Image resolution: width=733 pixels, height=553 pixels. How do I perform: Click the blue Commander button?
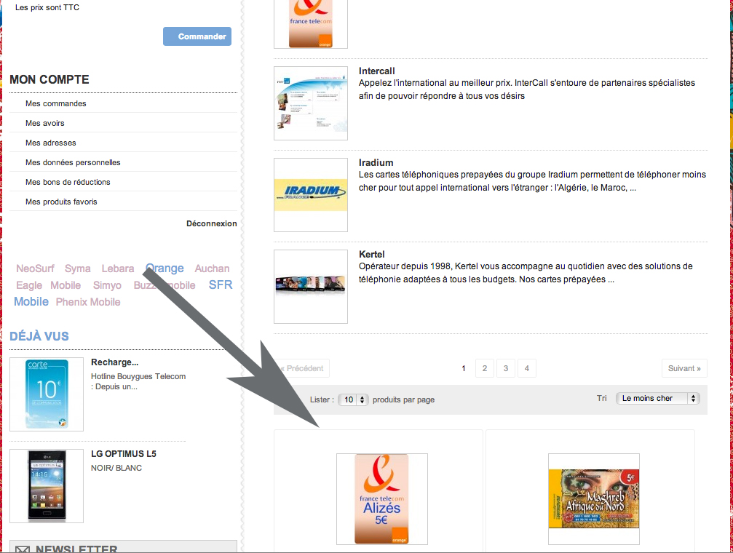tap(197, 36)
